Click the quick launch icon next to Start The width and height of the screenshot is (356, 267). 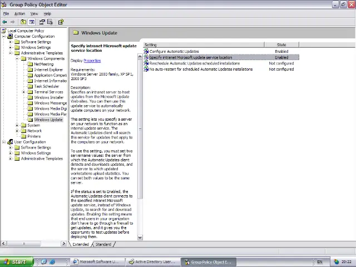44,261
